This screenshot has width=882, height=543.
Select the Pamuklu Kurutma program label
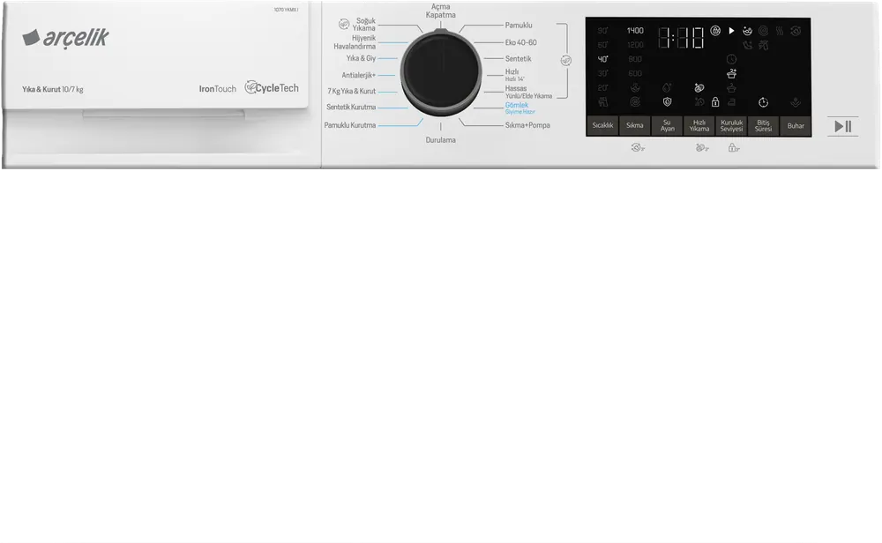[x=350, y=125]
